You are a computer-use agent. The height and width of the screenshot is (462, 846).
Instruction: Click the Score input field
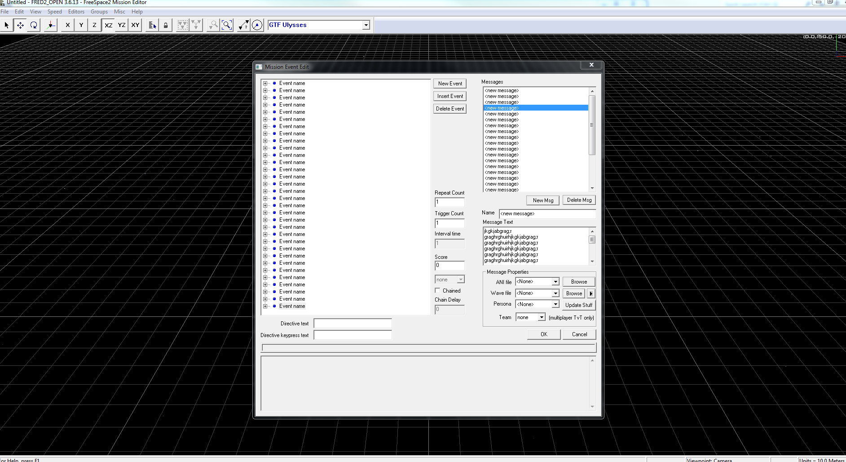click(x=449, y=266)
